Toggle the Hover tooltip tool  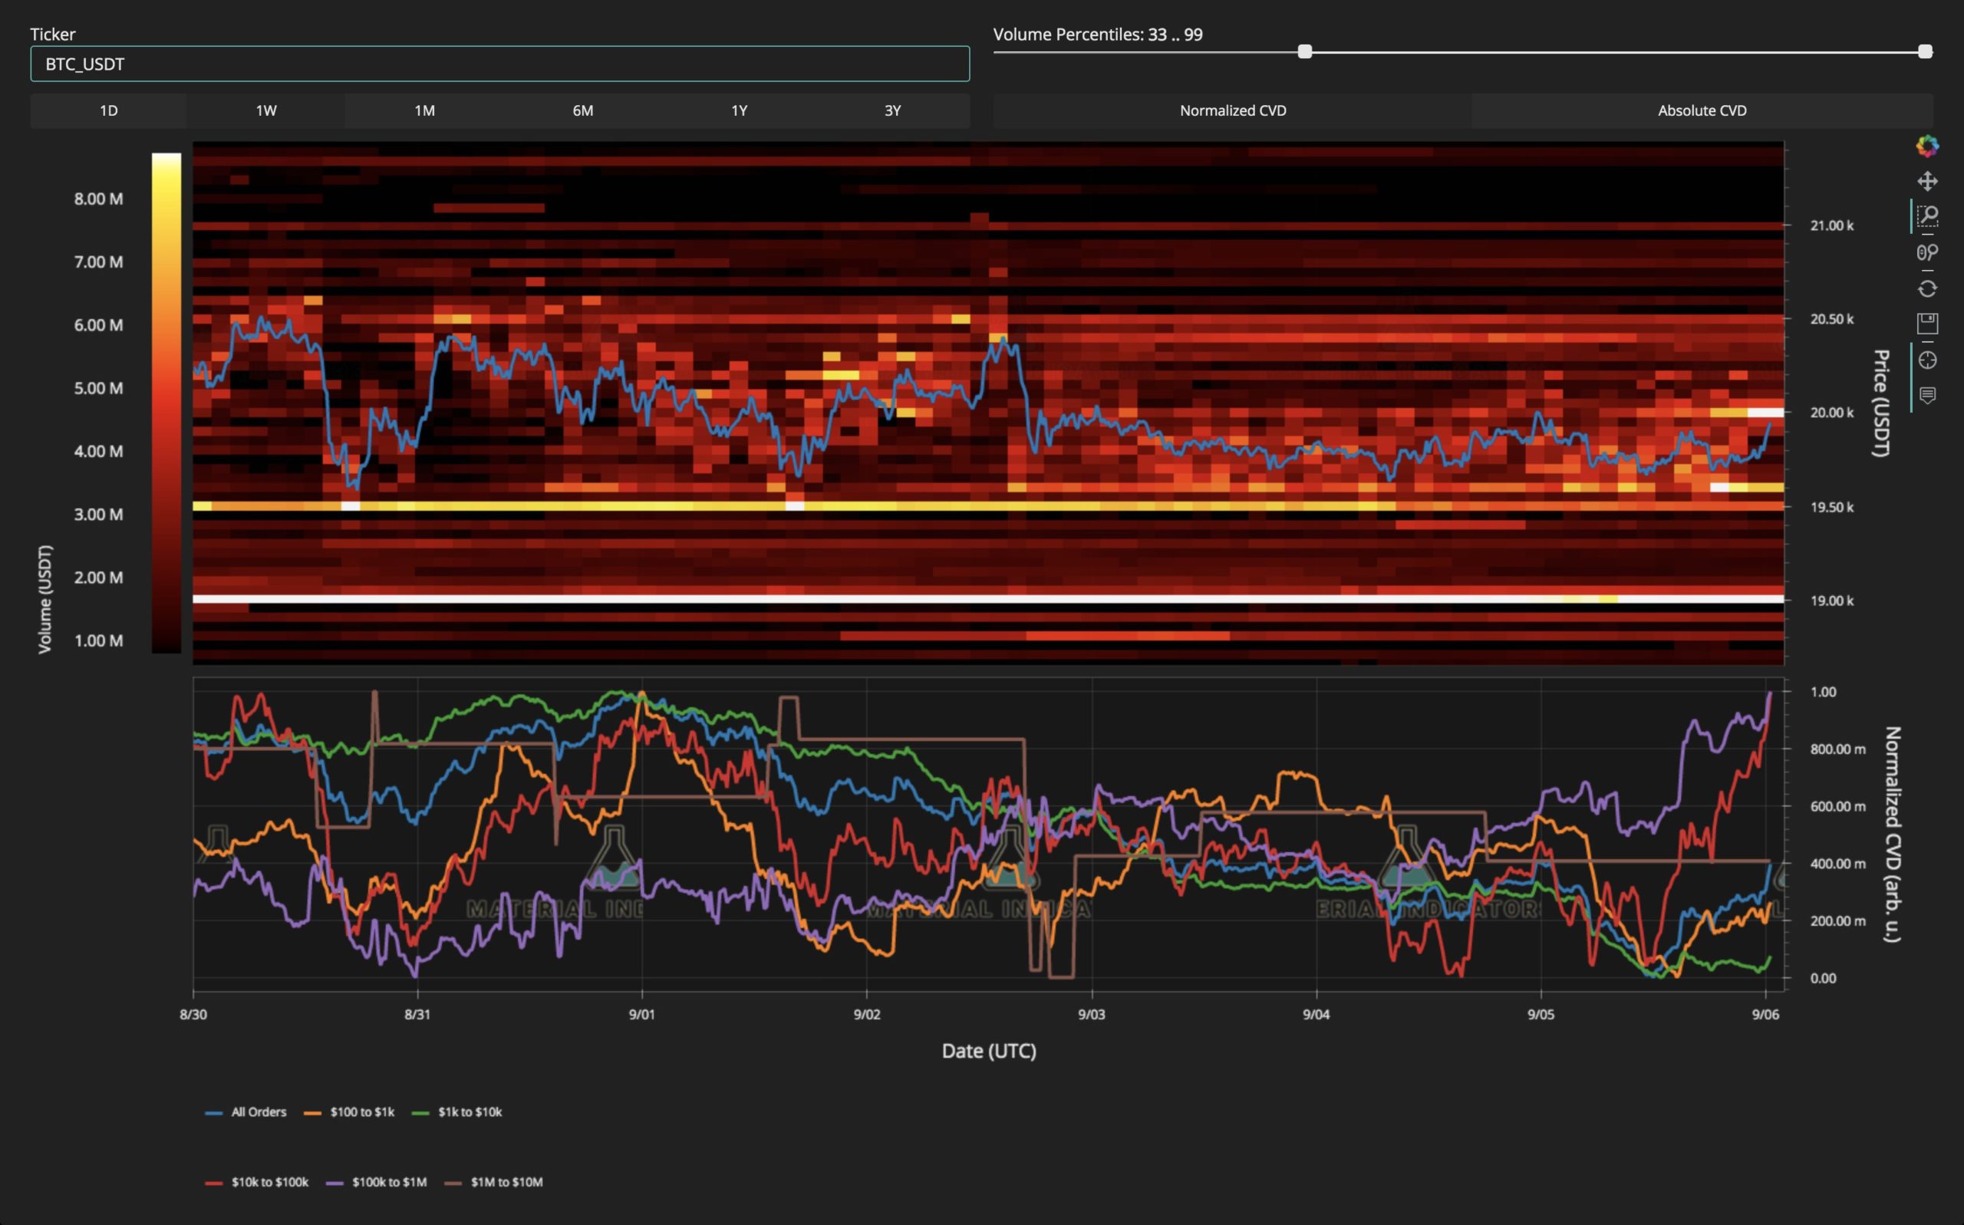click(1927, 395)
